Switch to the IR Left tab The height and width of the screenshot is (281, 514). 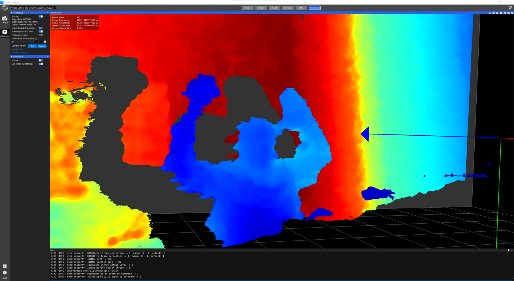(x=274, y=8)
